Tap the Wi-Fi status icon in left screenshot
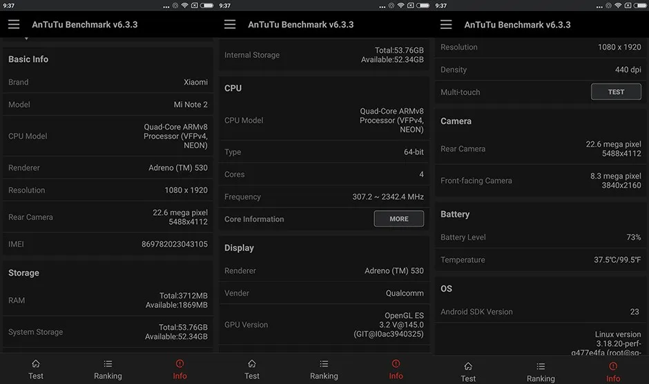The image size is (649, 384). pyautogui.click(x=184, y=6)
